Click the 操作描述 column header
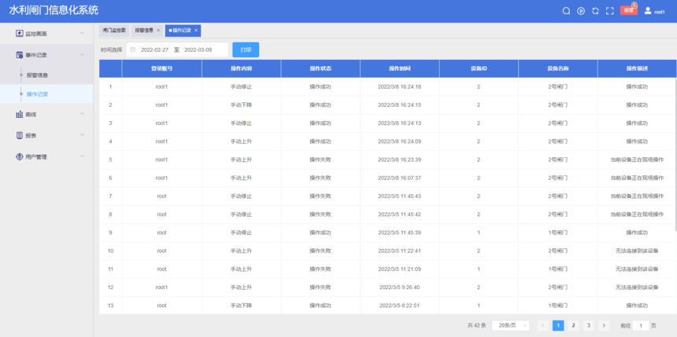 pos(637,68)
